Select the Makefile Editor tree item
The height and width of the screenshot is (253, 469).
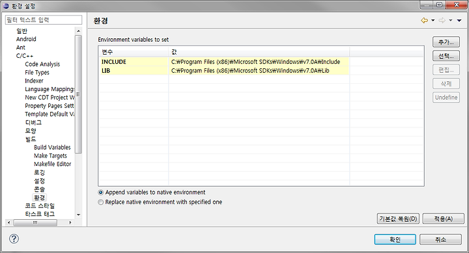pos(53,164)
